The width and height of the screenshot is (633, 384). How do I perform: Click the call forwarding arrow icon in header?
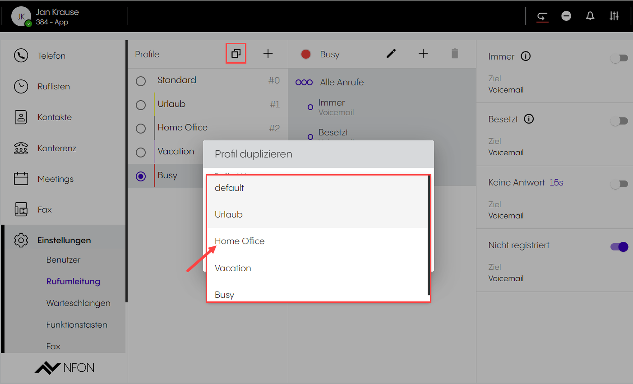(542, 16)
